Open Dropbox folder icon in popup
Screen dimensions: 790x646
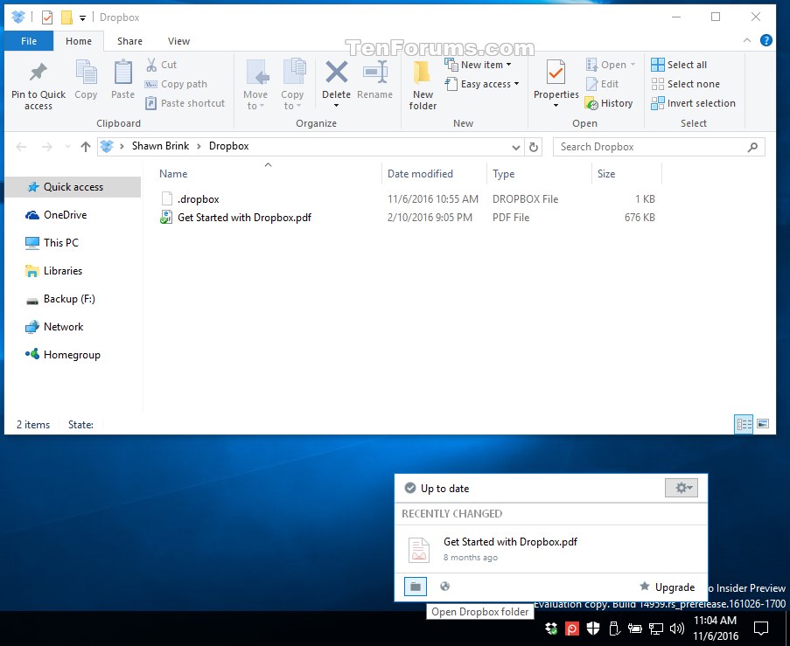click(416, 586)
